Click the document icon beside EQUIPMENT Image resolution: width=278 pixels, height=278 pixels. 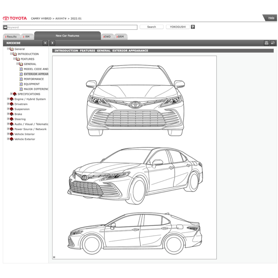21,84
